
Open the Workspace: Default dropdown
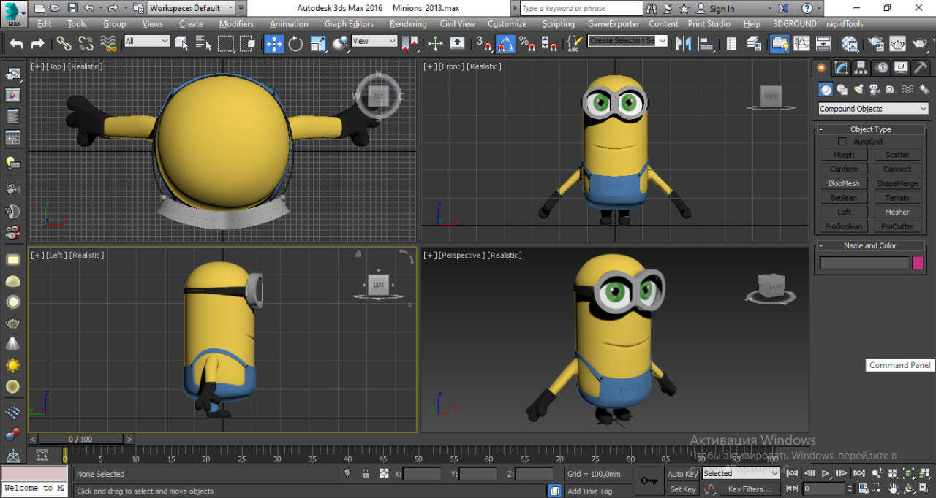(x=192, y=8)
